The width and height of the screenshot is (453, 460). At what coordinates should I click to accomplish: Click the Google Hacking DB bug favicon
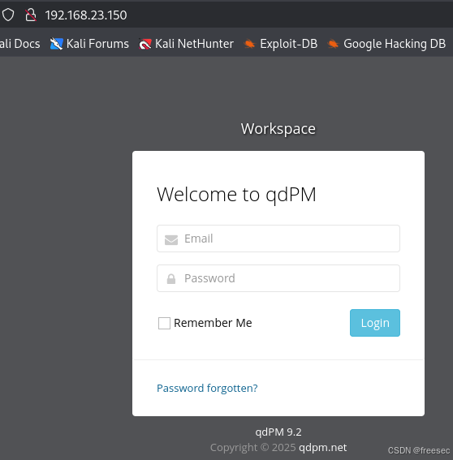(x=333, y=44)
